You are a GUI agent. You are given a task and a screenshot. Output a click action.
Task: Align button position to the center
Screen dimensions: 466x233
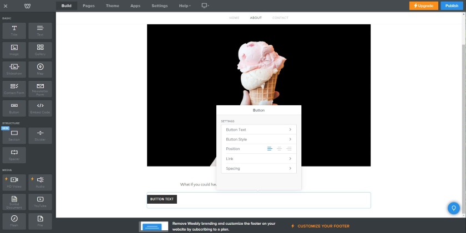pos(280,149)
